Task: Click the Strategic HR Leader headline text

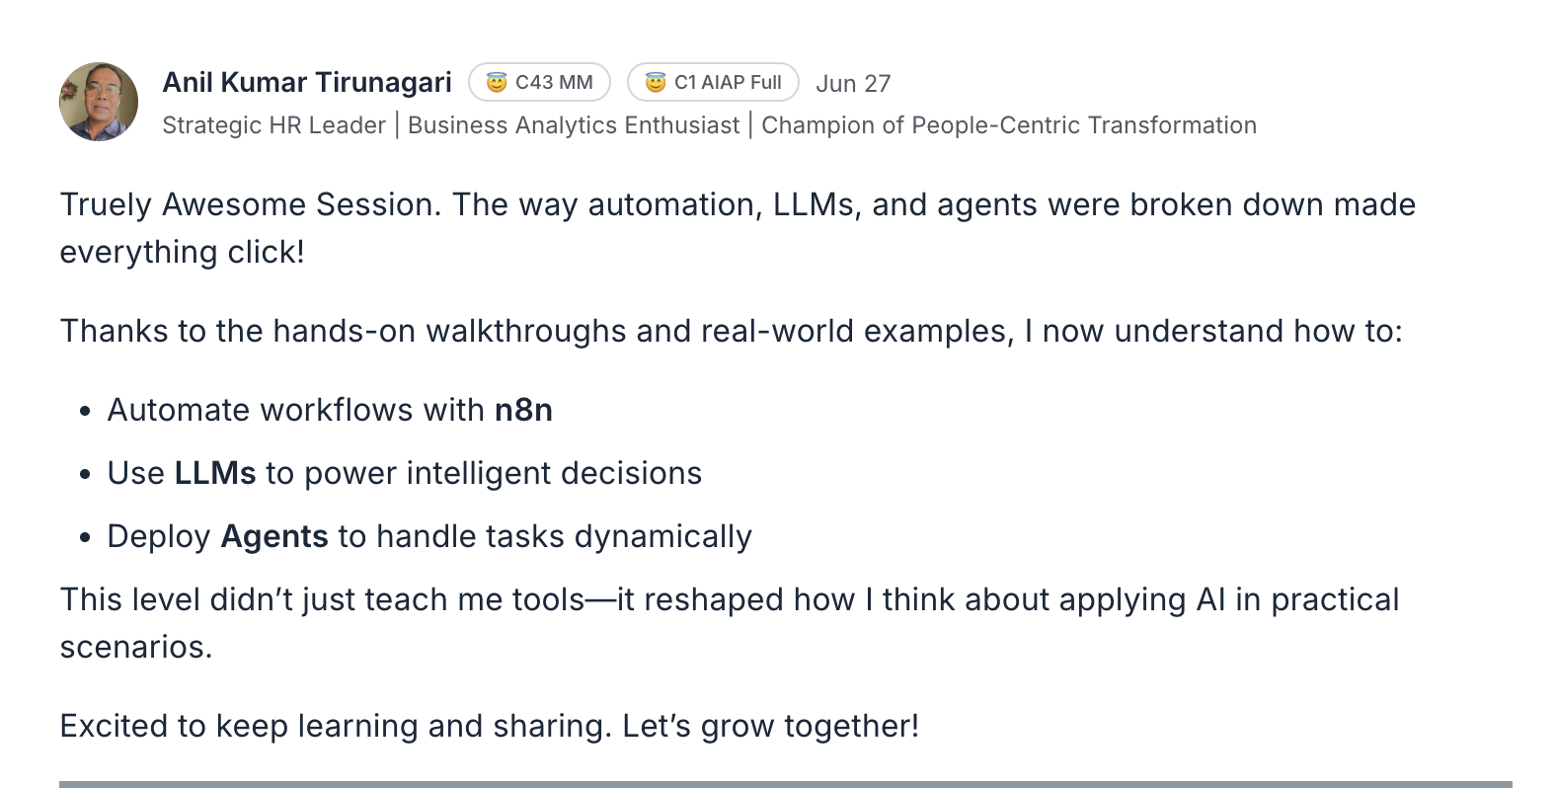Action: (273, 125)
